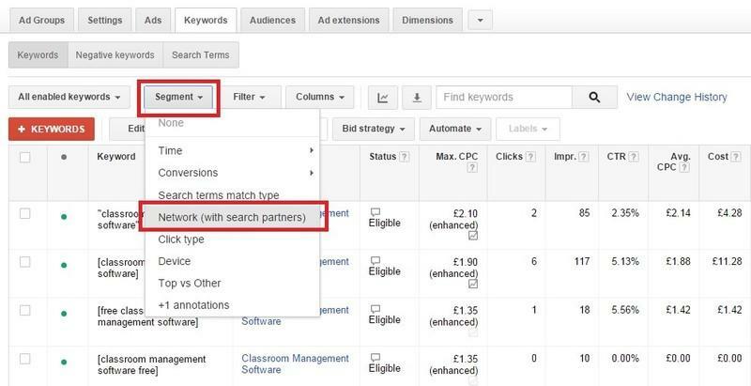Select Click type segment
The height and width of the screenshot is (386, 751).
click(232, 239)
